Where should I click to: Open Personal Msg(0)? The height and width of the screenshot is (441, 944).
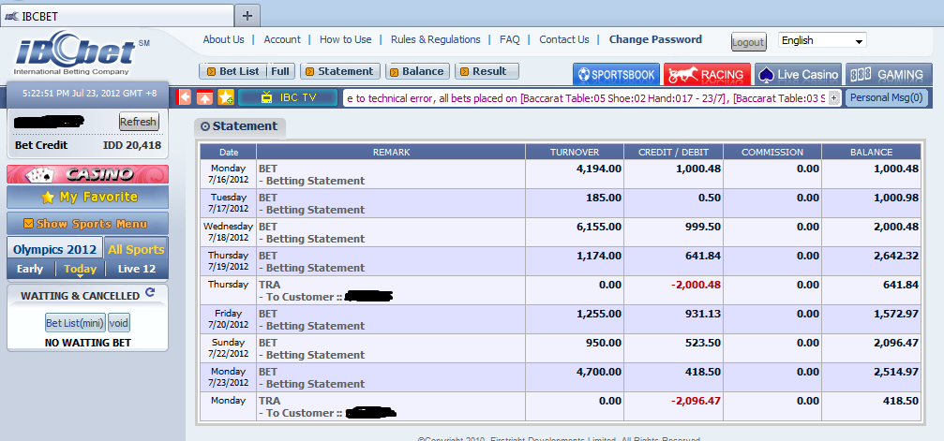[886, 96]
